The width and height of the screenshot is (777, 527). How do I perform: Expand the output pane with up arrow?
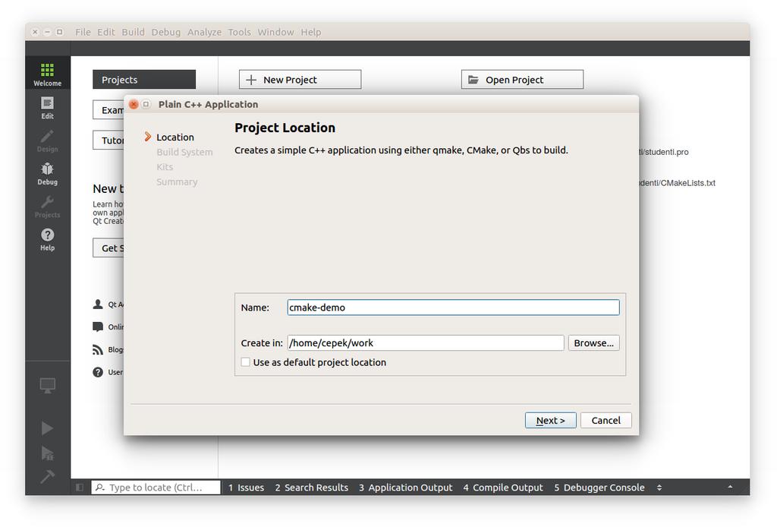[730, 487]
